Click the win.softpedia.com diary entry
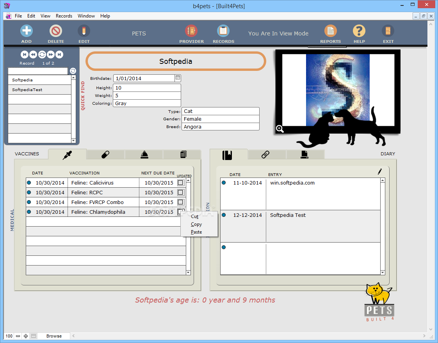Screen dimensions: 438x343 [x=292, y=183]
